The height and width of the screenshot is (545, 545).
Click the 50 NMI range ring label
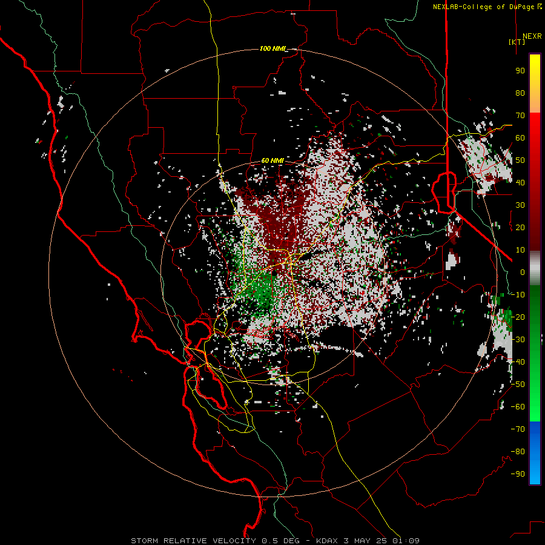(x=272, y=160)
